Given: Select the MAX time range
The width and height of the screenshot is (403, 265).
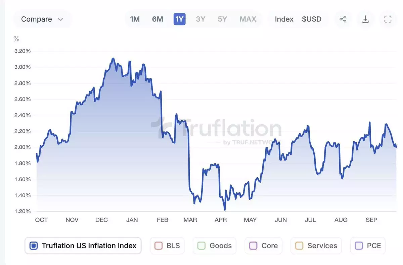Looking at the screenshot, I should click(248, 19).
